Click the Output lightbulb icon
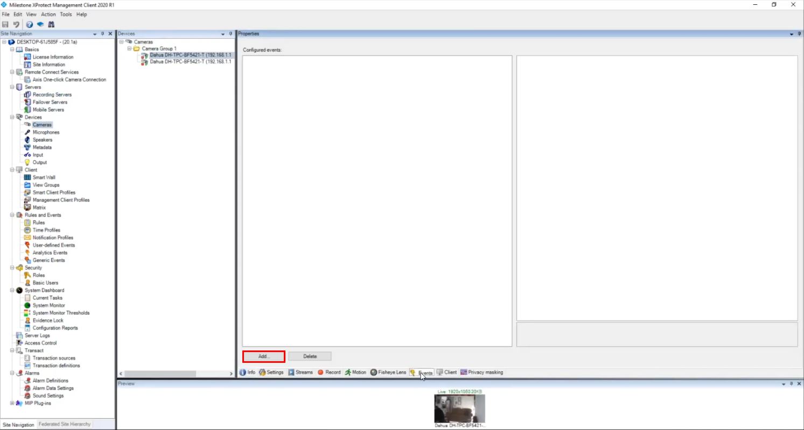The image size is (804, 430). (28, 162)
